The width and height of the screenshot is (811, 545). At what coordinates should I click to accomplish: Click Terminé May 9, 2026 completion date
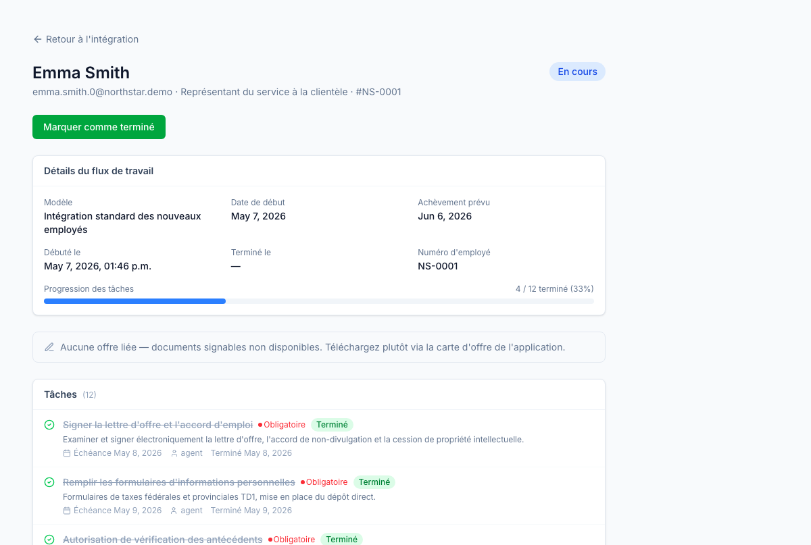click(251, 511)
